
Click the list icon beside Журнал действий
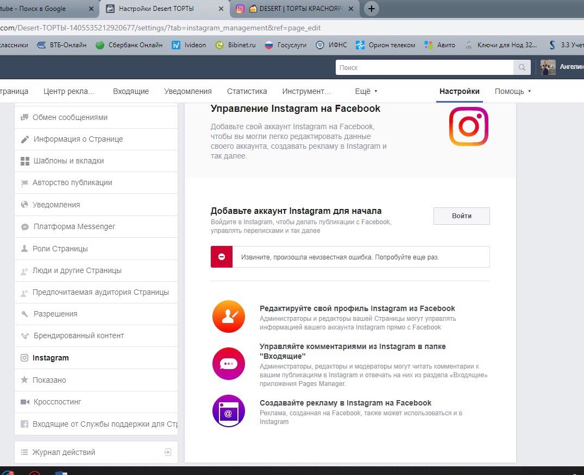[x=24, y=452]
